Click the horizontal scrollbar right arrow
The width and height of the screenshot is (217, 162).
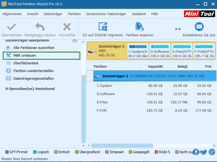point(214,145)
